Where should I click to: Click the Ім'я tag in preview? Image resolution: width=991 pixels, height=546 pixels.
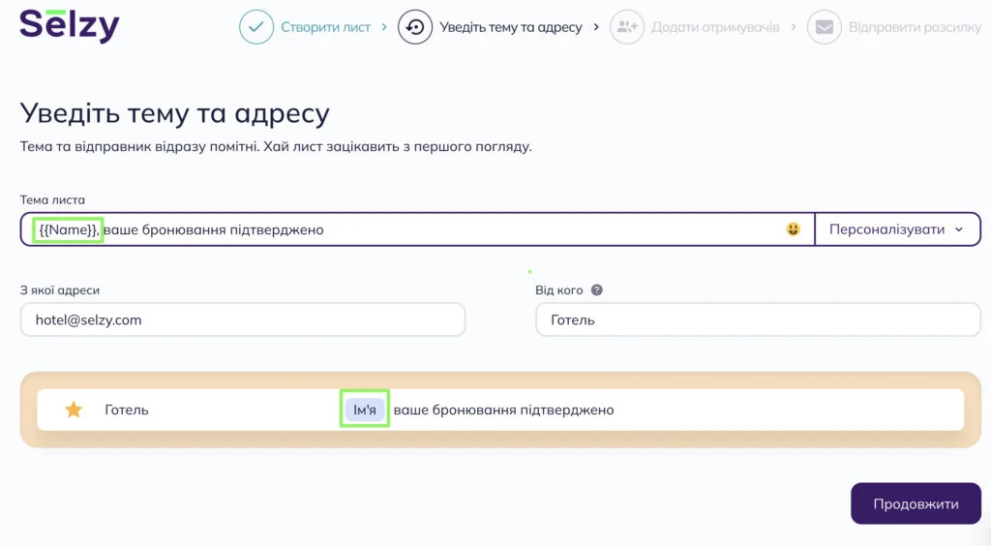(365, 409)
